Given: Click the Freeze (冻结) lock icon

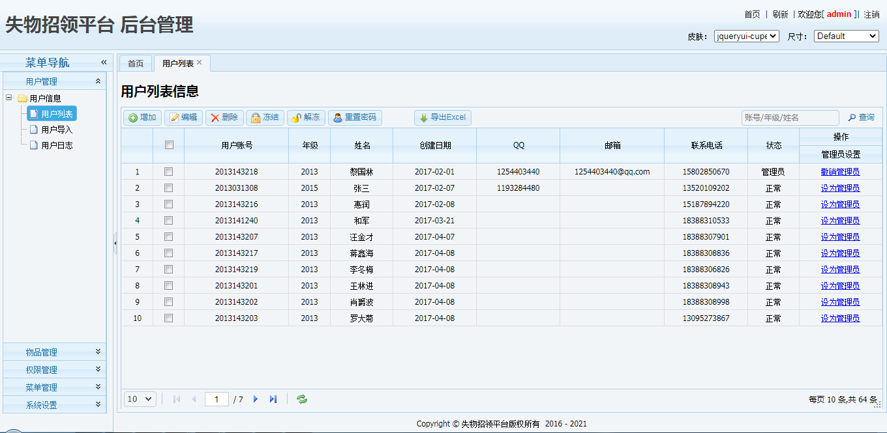Looking at the screenshot, I should coord(256,118).
